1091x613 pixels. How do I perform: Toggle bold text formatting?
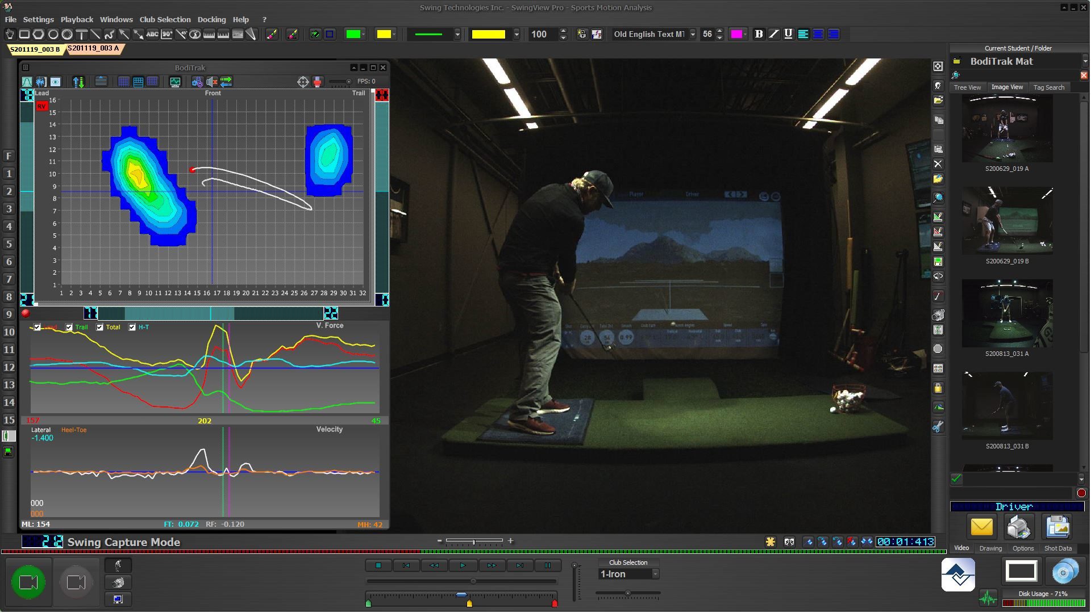point(759,34)
